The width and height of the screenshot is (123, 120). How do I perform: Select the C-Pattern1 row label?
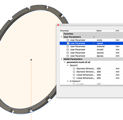[x=75, y=81]
